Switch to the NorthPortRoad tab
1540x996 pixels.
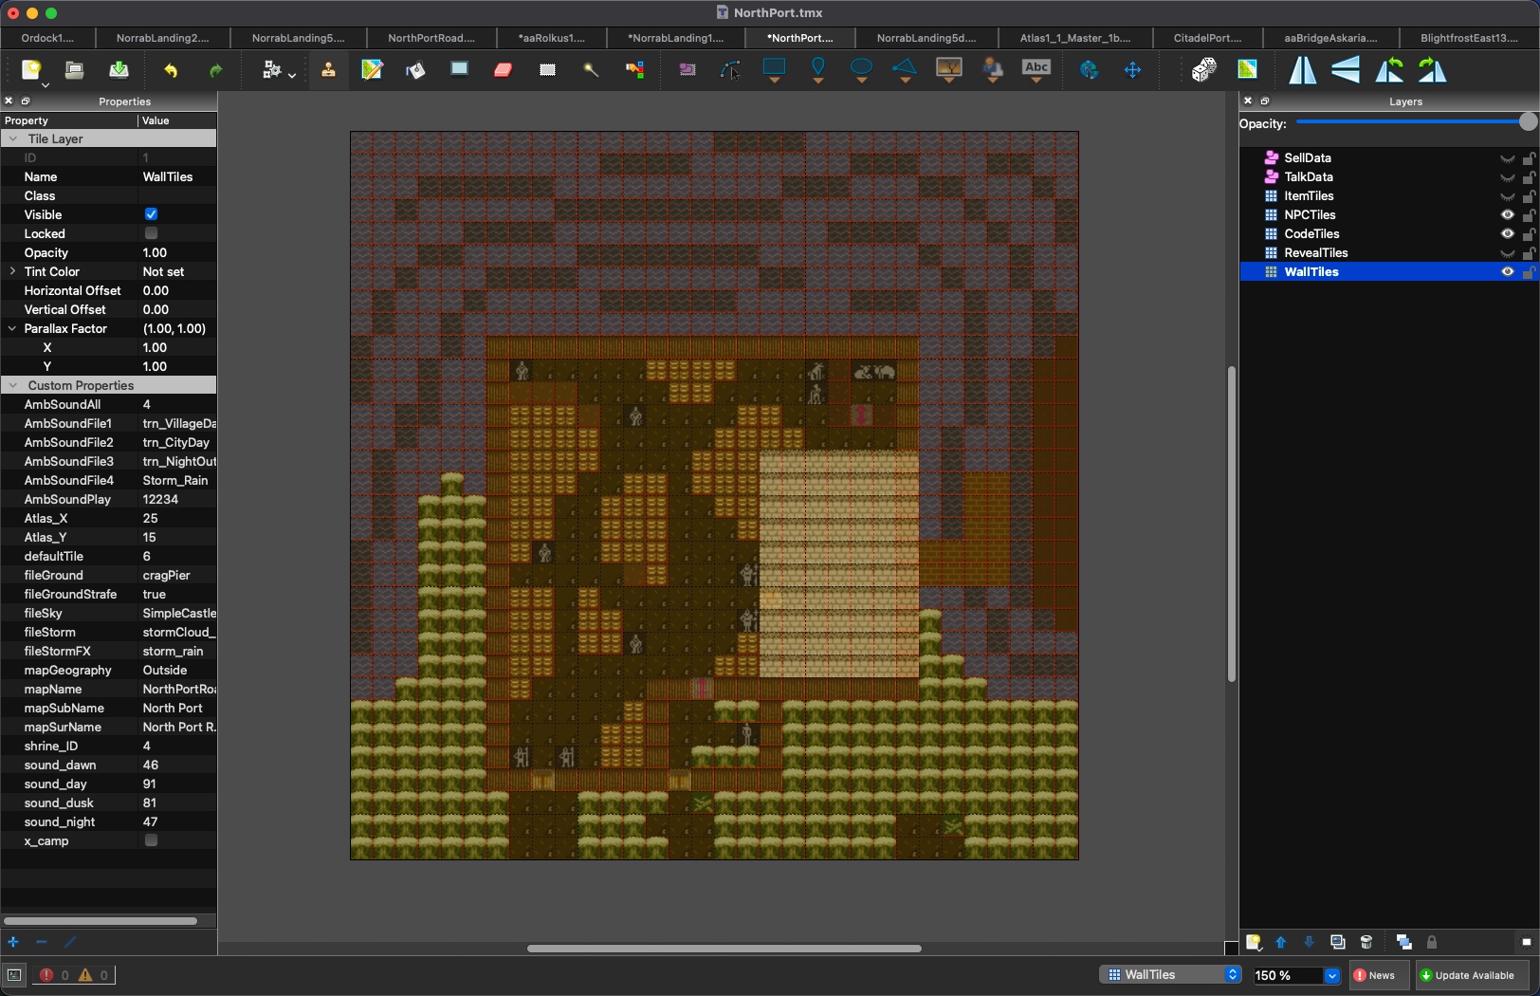[x=431, y=38]
